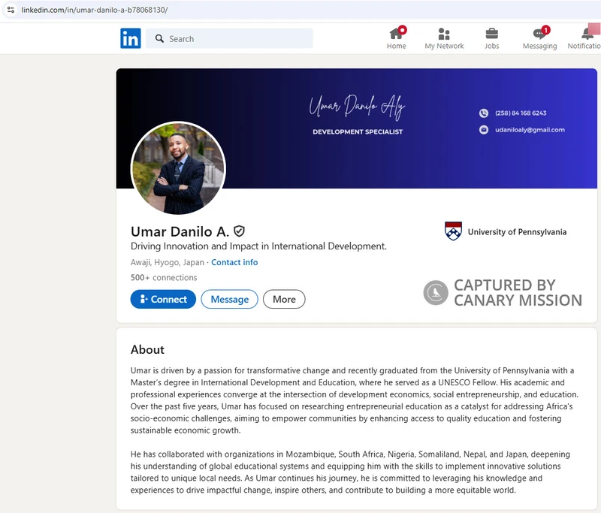Click the phone icon on banner

(484, 113)
